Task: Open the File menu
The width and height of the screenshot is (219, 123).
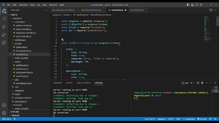Action: coord(9,5)
